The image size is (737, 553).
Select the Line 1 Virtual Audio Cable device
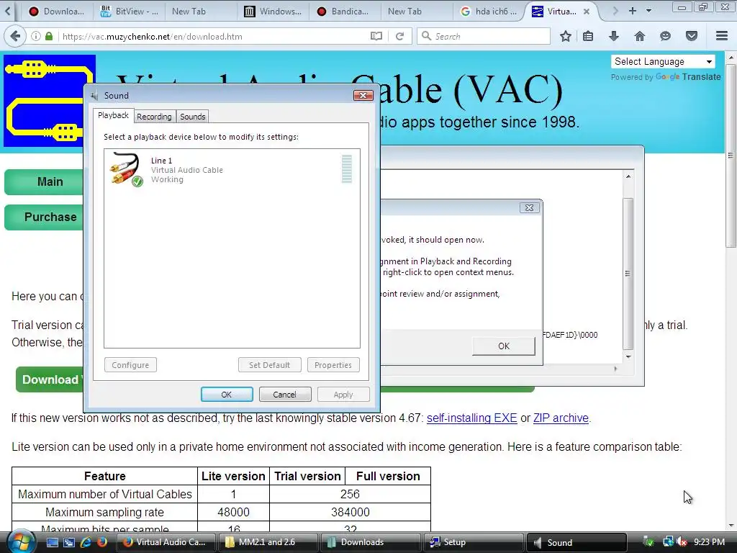tap(232, 169)
